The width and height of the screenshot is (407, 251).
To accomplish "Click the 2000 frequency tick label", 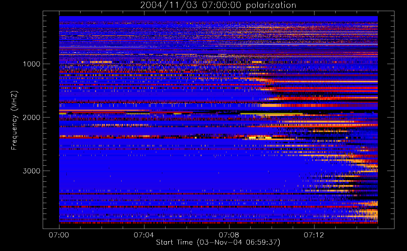I will [x=31, y=117].
